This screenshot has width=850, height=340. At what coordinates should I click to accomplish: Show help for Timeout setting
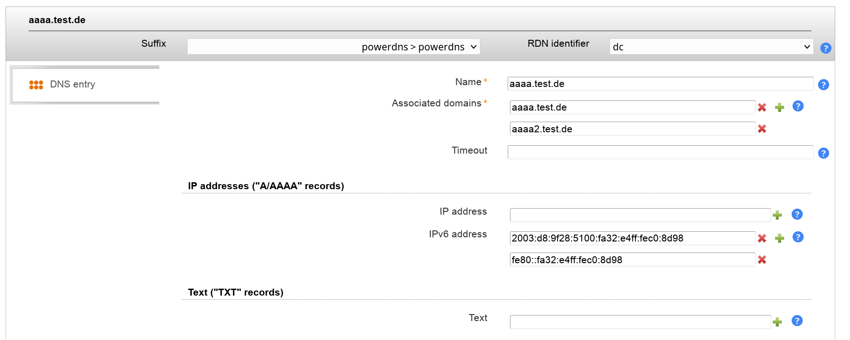coord(823,153)
